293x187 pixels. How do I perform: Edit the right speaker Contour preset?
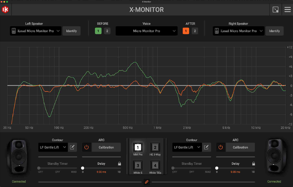pyautogui.click(x=206, y=147)
